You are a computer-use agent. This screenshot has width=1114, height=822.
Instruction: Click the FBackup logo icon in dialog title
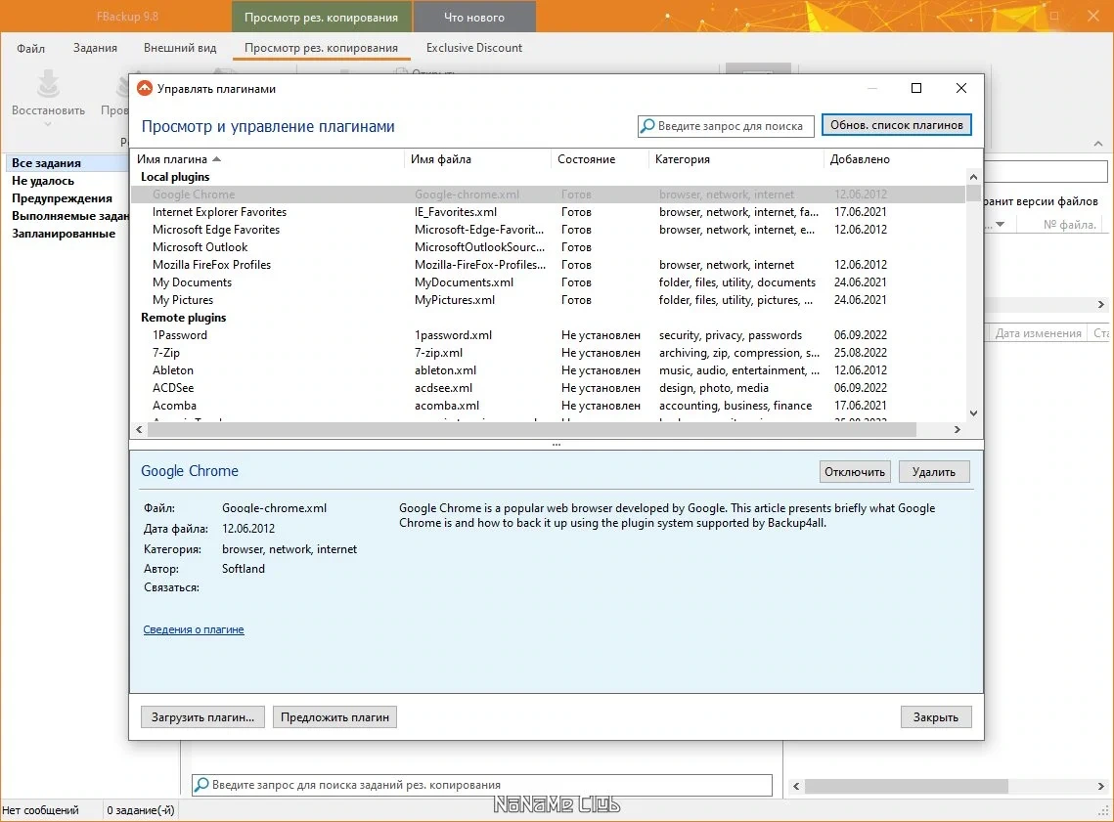145,88
